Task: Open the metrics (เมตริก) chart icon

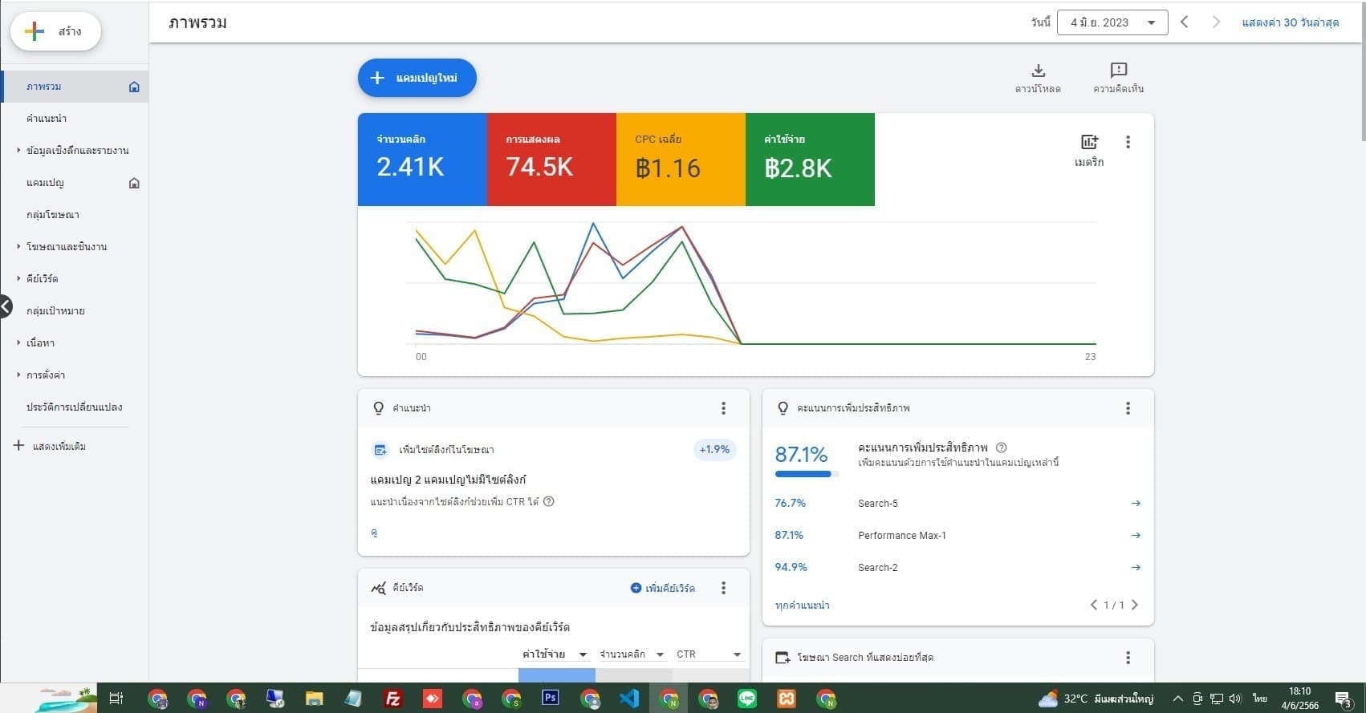Action: 1088,143
